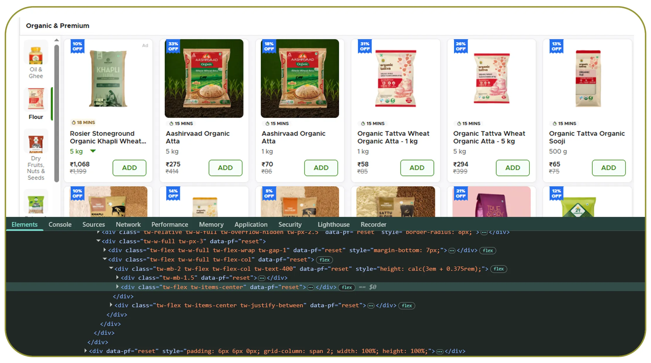Open Organic Tattva Atta 5 kg image
The height and width of the screenshot is (363, 651).
(x=492, y=78)
